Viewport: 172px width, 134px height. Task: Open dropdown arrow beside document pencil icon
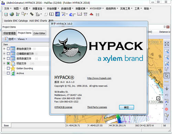[27, 14]
